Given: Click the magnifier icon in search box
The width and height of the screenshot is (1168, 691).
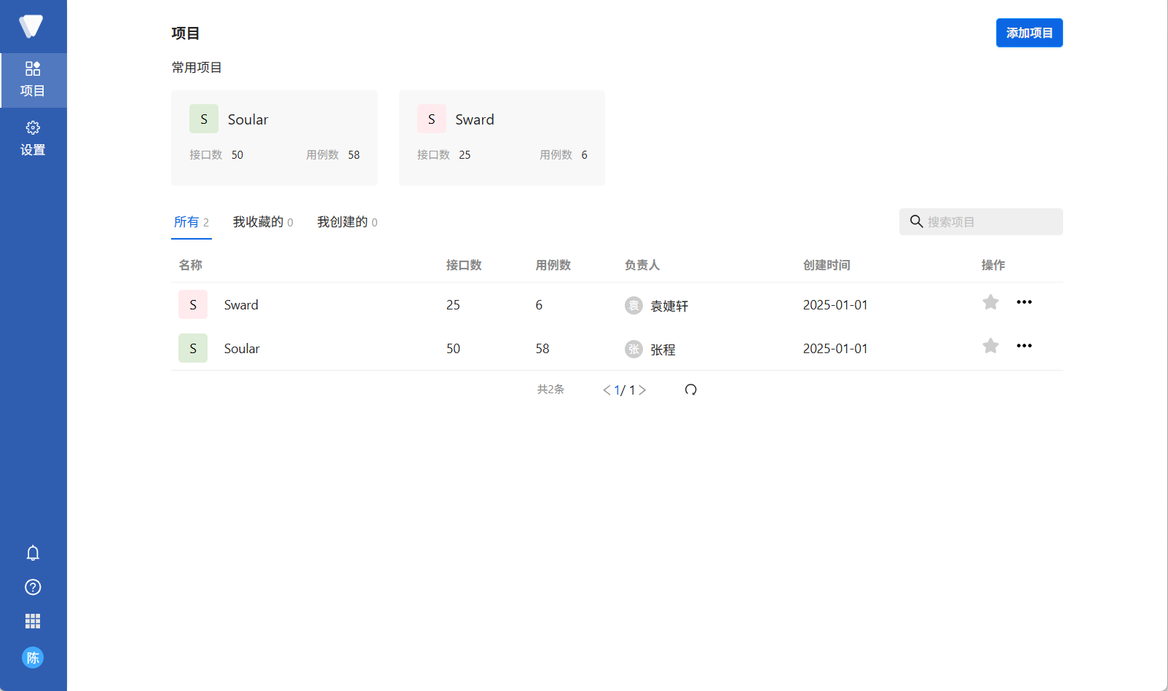Looking at the screenshot, I should pyautogui.click(x=916, y=221).
